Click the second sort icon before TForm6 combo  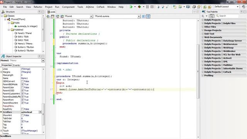click(x=62, y=16)
